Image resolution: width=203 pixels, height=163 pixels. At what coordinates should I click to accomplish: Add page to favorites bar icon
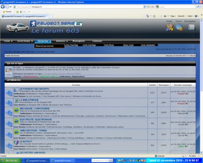[17, 12]
